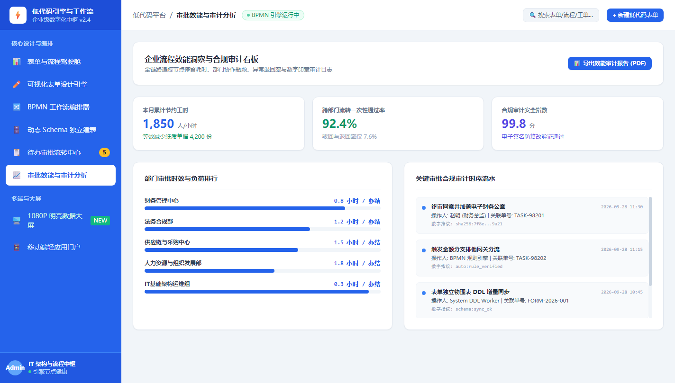675x383 pixels.
Task: Open the 触发金额分支排他网关分流 log entry
Action: pyautogui.click(x=532, y=258)
